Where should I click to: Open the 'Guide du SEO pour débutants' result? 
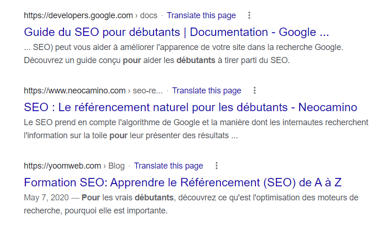click(176, 32)
